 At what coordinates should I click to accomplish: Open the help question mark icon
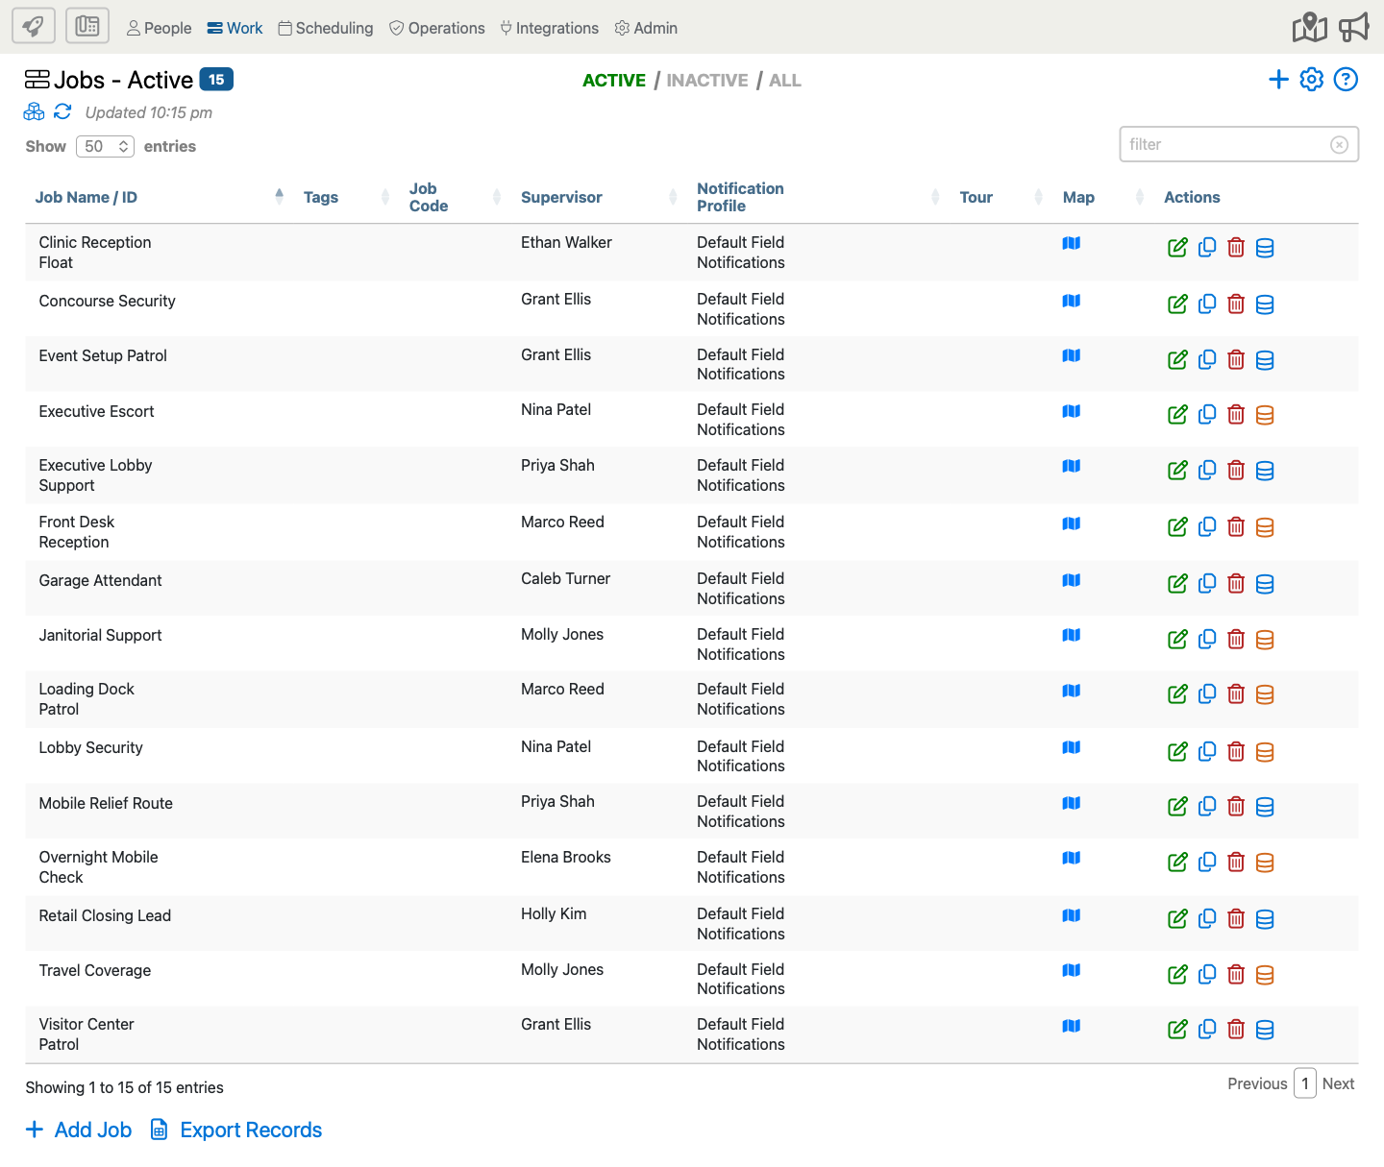coord(1346,80)
